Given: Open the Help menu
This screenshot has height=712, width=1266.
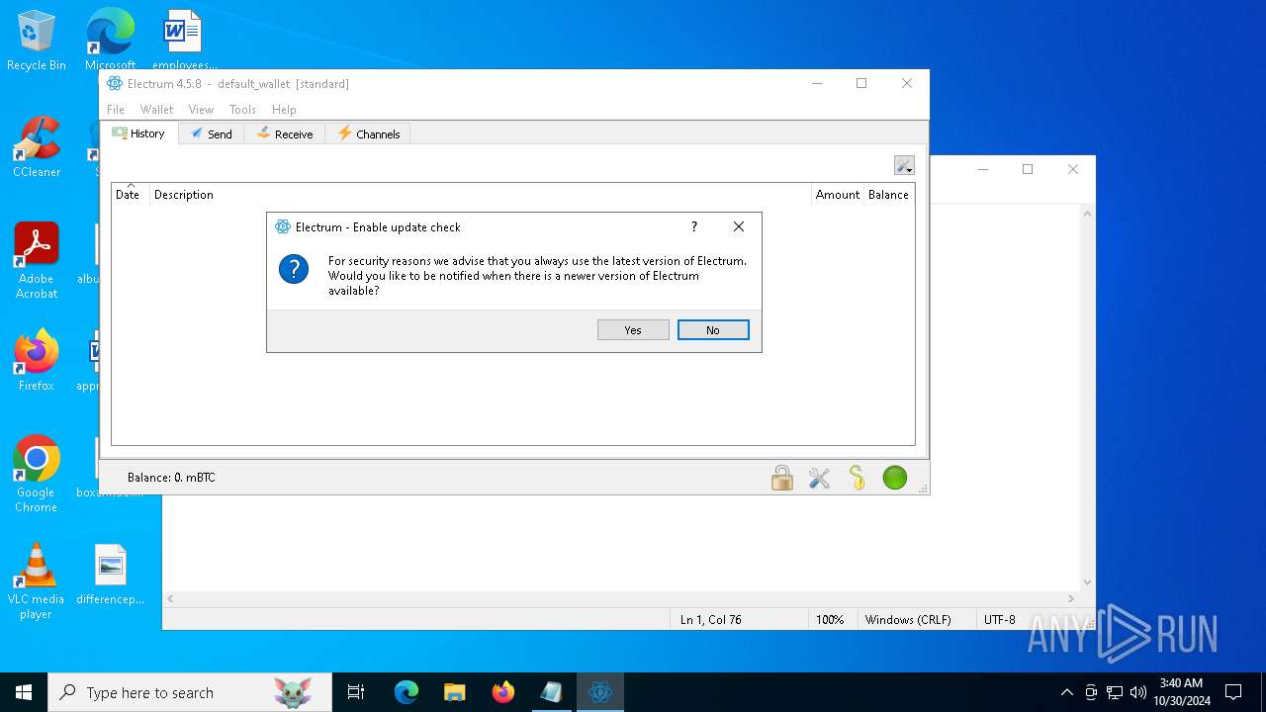Looking at the screenshot, I should tap(284, 110).
